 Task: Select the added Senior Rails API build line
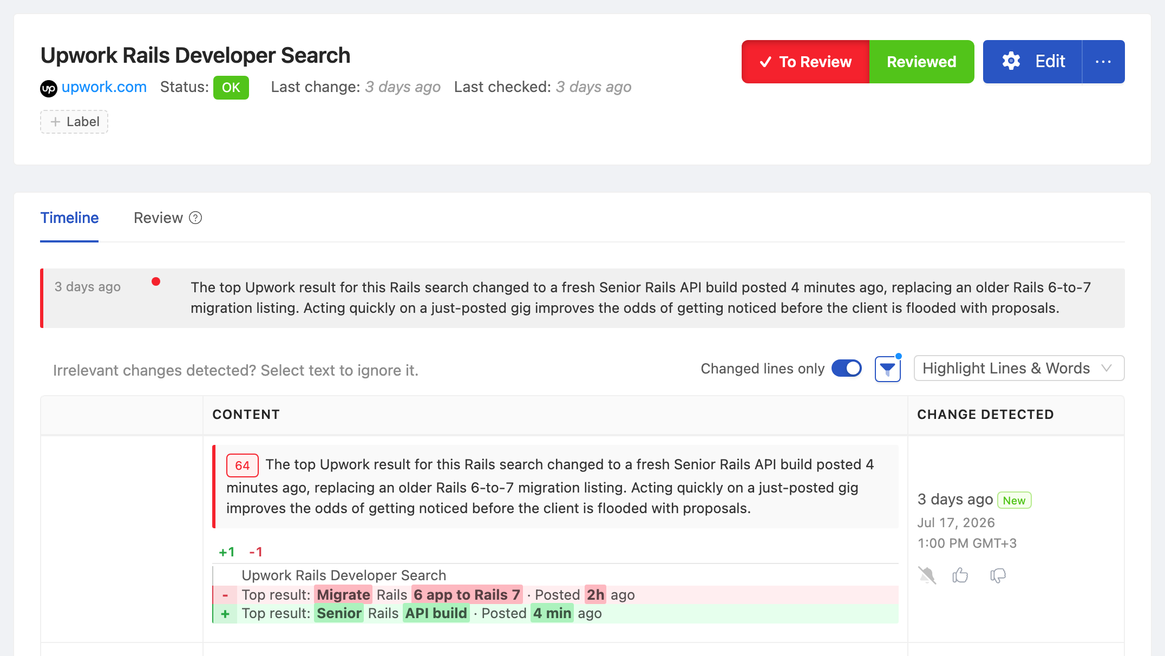tap(555, 614)
